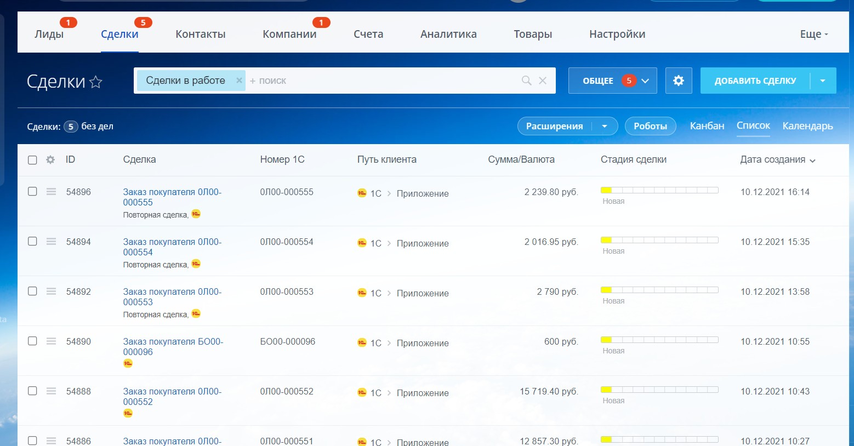The width and height of the screenshot is (854, 446).
Task: Click 1C number cell БО00-000096
Action: point(288,341)
